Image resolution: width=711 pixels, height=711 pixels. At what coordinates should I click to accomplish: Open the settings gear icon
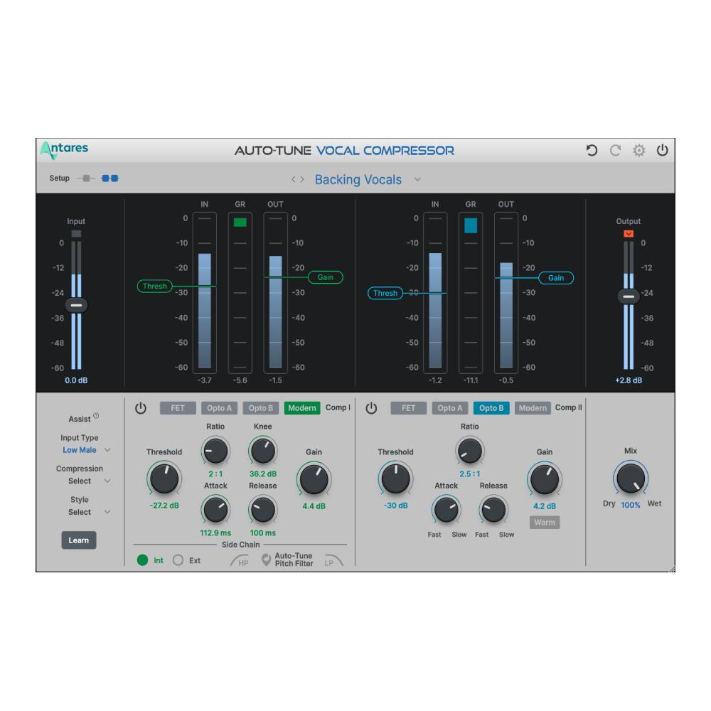[x=639, y=151]
